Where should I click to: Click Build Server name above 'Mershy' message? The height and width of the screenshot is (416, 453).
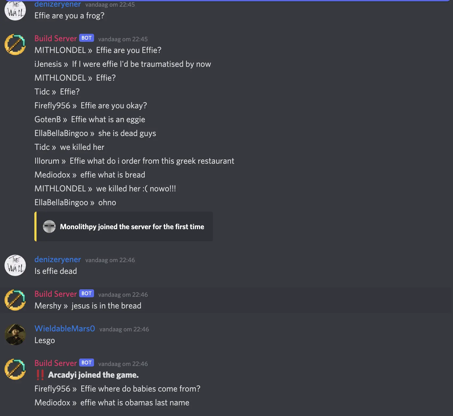56,294
